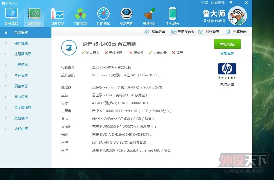Click the DVD A DH16ACSHR drive value
The height and width of the screenshot is (180, 274).
pyautogui.click(x=121, y=134)
